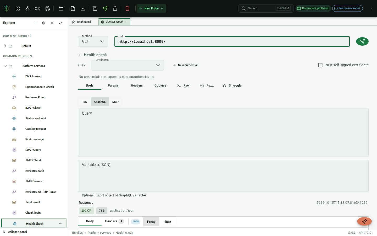This screenshot has height=236, width=377.
Task: Create a new folder via toolbar icon
Action: click(61, 8)
